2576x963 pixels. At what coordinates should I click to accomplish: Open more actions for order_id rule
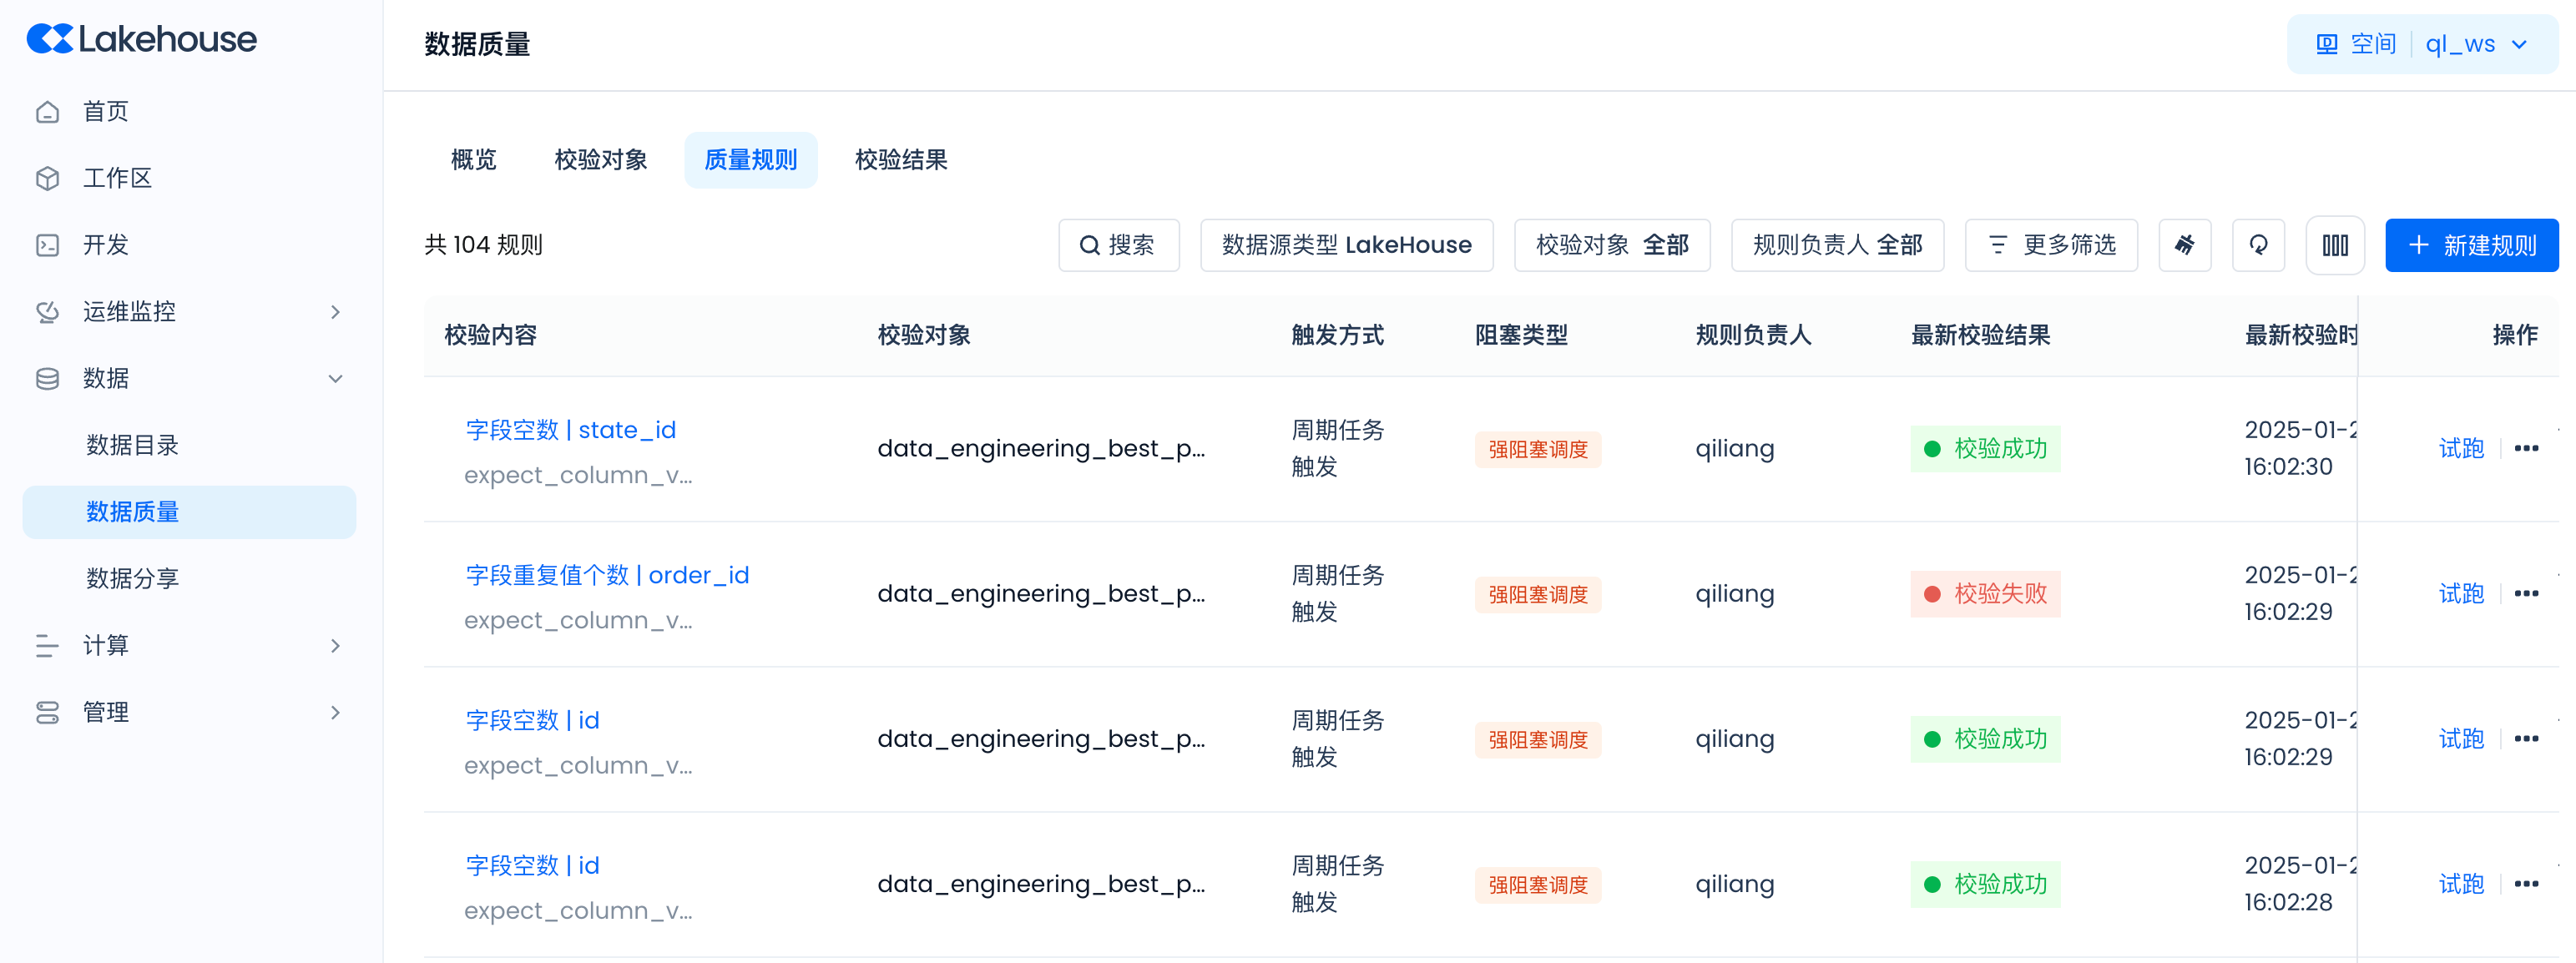pyautogui.click(x=2526, y=593)
